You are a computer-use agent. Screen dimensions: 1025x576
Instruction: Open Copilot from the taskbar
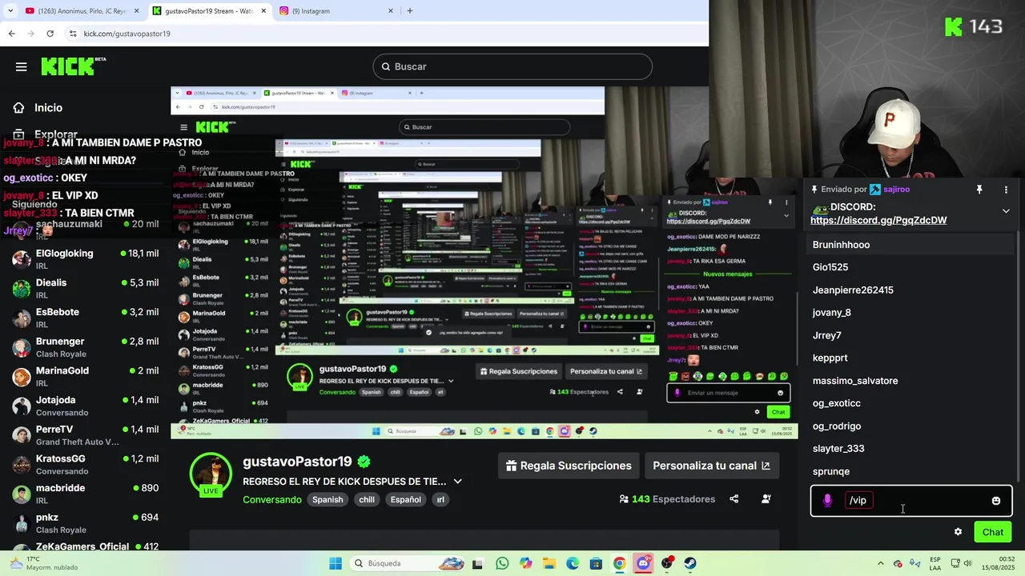coord(525,563)
